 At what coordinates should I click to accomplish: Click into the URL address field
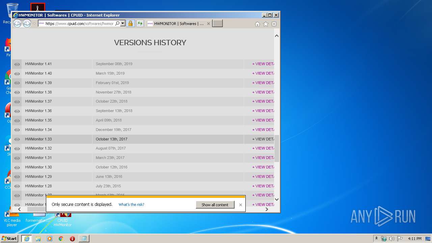(80, 24)
